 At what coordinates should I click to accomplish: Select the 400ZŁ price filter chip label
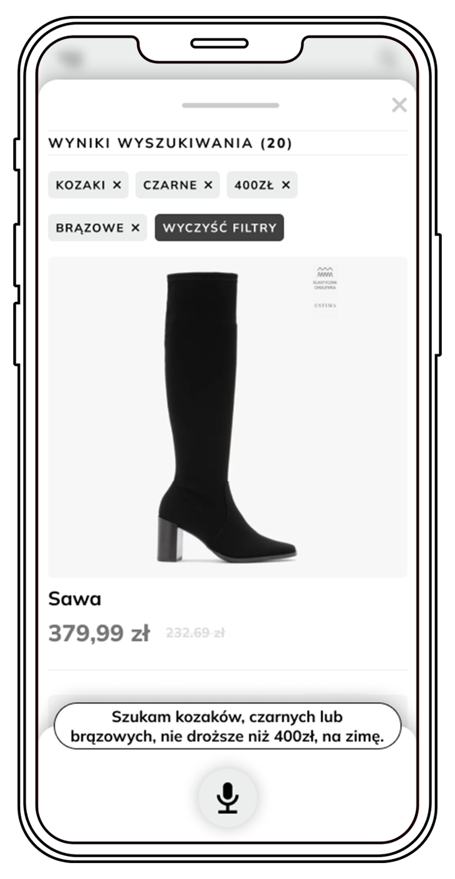[x=254, y=185]
